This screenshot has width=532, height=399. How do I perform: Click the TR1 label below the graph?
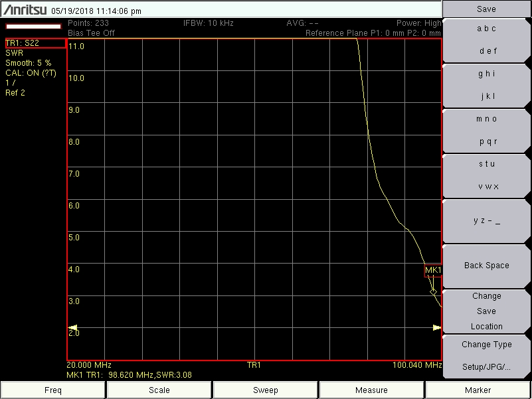point(254,365)
